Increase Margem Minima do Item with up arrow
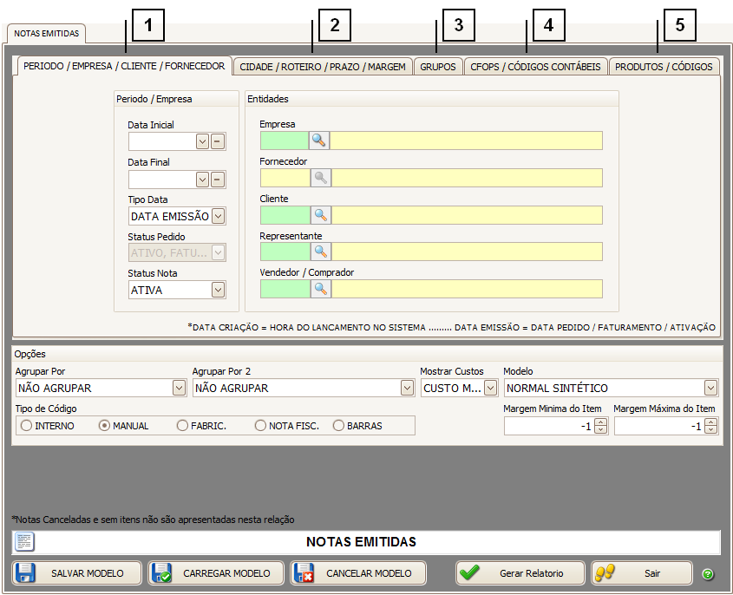Image resolution: width=733 pixels, height=595 pixels. point(600,422)
